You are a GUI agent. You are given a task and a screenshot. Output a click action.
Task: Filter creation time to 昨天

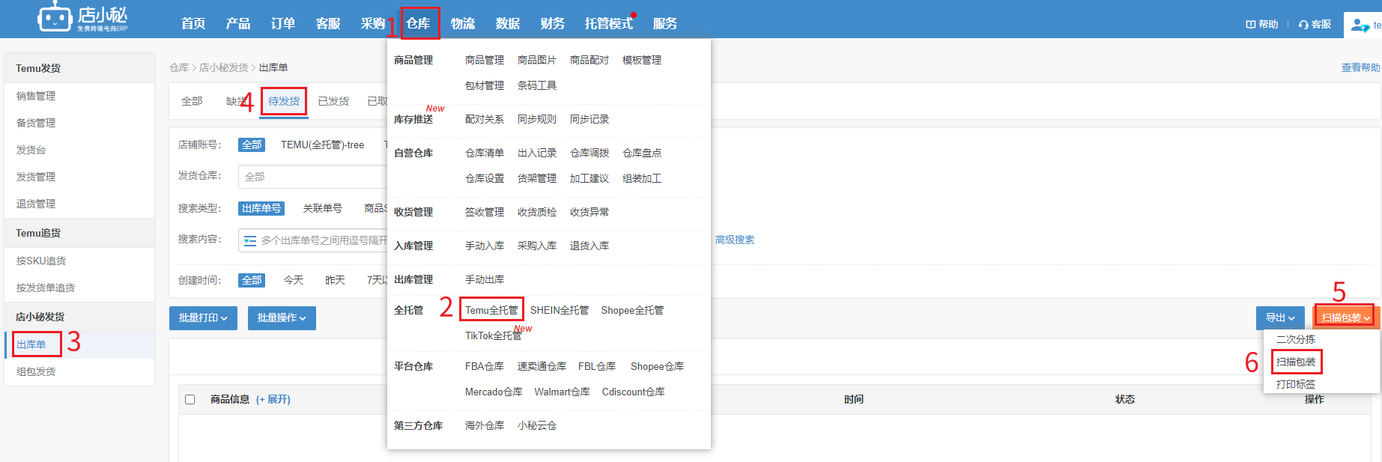335,280
